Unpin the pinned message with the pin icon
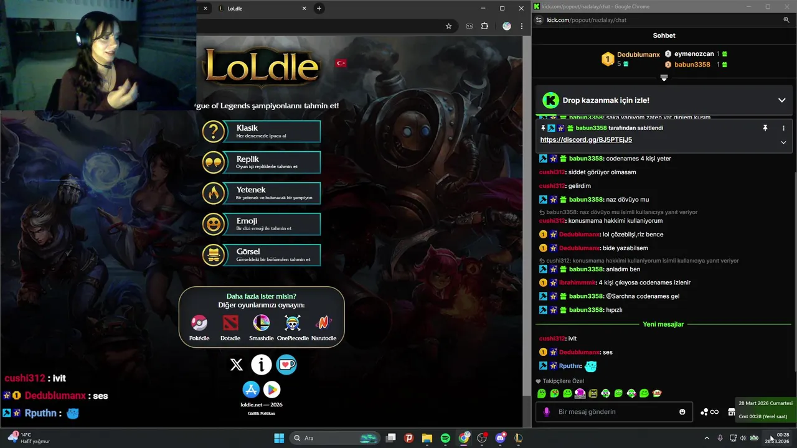The image size is (797, 448). tap(765, 128)
